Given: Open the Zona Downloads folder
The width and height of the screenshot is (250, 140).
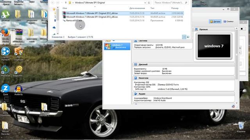Looking at the screenshot, I should (x=5, y=110).
